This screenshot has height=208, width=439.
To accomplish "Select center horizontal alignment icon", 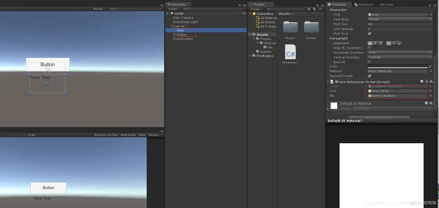I will 376,43.
